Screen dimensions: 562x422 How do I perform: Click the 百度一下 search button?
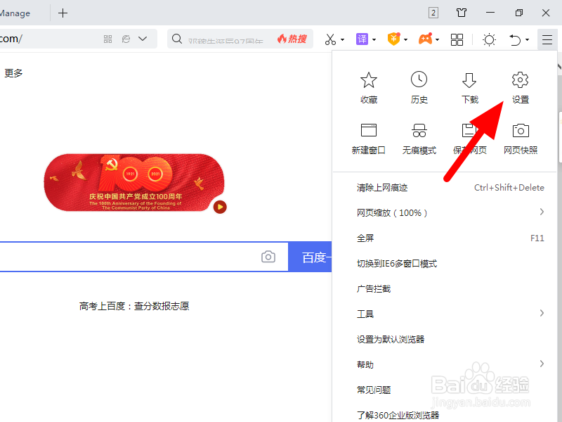tap(316, 257)
